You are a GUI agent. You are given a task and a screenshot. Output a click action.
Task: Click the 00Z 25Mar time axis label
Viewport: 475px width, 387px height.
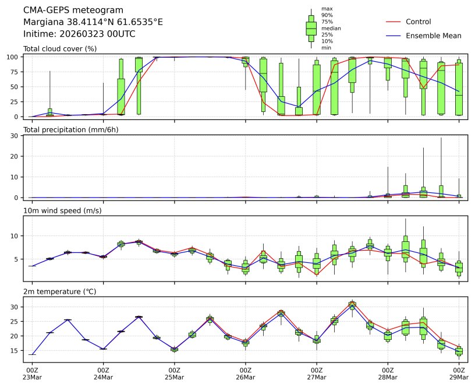point(175,374)
